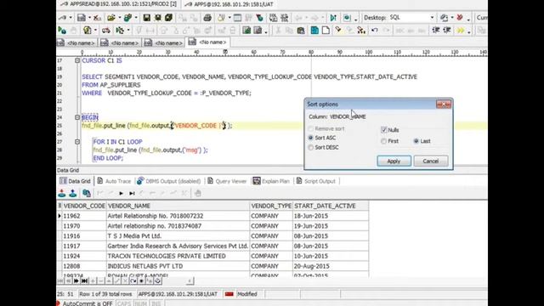Click the T S J Media Pvt Ltd. cell
The height and width of the screenshot is (306, 544).
tap(178, 236)
